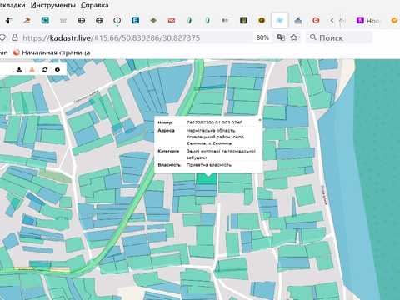Switch to the tab with blue 'E' favicon
This screenshot has height=300, width=400.
click(135, 20)
